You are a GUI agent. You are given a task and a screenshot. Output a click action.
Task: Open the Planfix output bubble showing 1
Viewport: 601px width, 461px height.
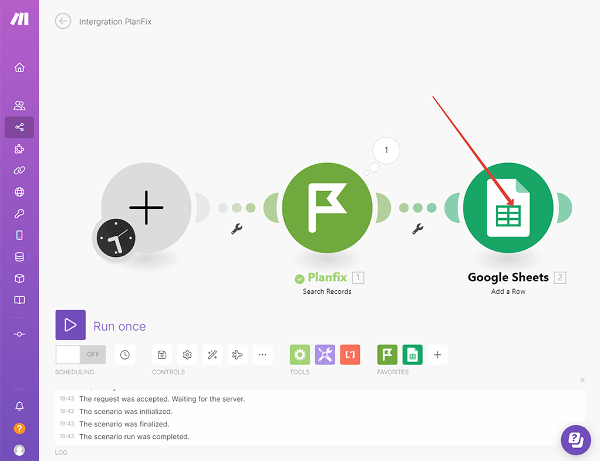tap(386, 151)
